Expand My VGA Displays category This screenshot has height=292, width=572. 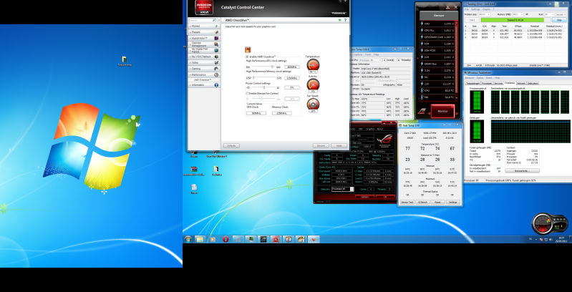tap(203, 57)
